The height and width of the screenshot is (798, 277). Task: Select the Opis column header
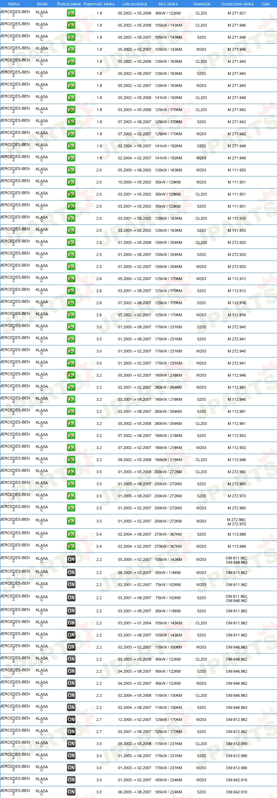coord(266,4)
